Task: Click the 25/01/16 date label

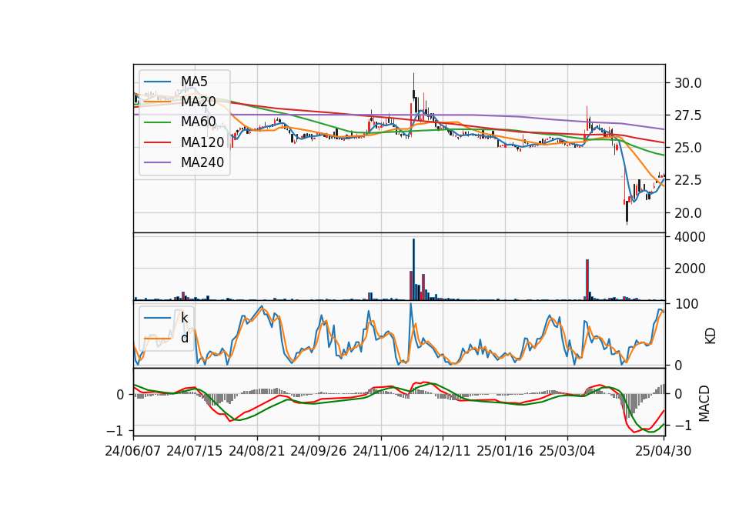Action: coord(505,451)
